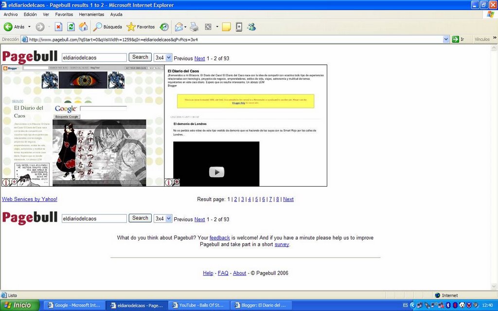Open the Ayuda menu
498x311 pixels.
116,14
